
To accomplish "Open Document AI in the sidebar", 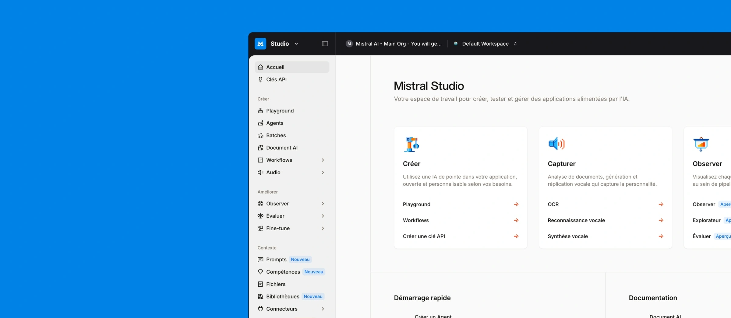I will 292,148.
